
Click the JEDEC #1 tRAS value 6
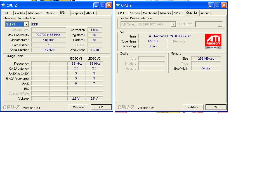coord(76,83)
